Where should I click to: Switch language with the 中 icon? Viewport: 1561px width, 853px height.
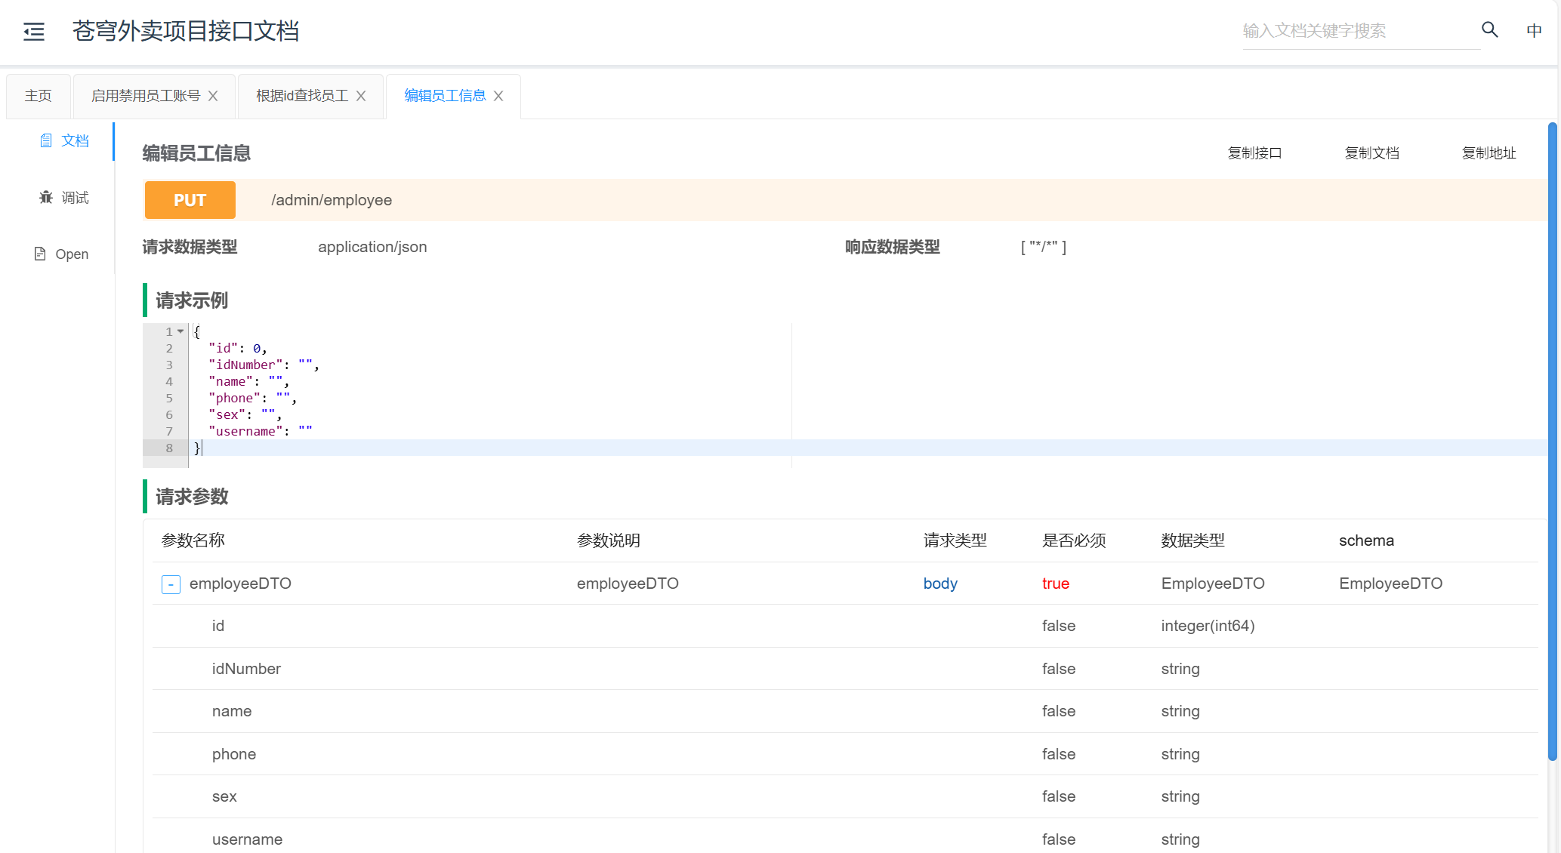[1533, 31]
